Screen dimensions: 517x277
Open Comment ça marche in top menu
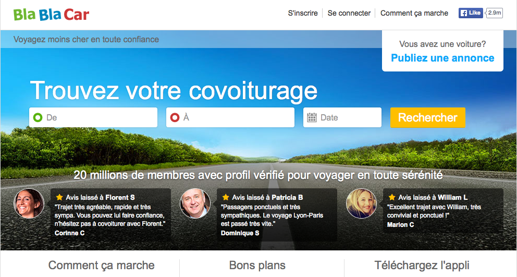[414, 13]
